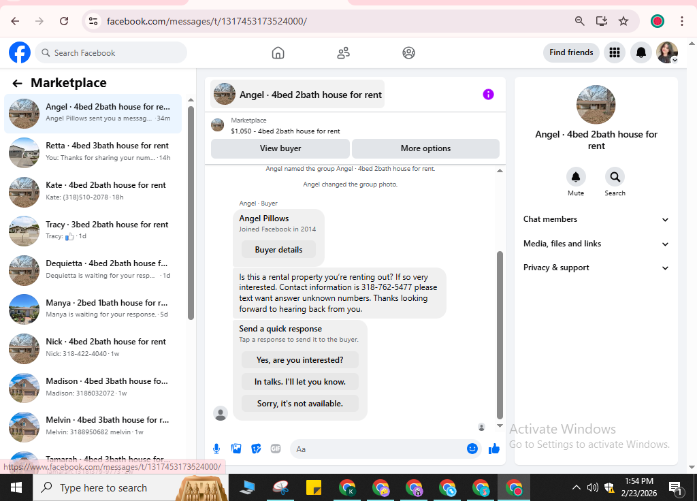Viewport: 697px width, 501px height.
Task: Record a voice clip with microphone icon
Action: (x=216, y=449)
